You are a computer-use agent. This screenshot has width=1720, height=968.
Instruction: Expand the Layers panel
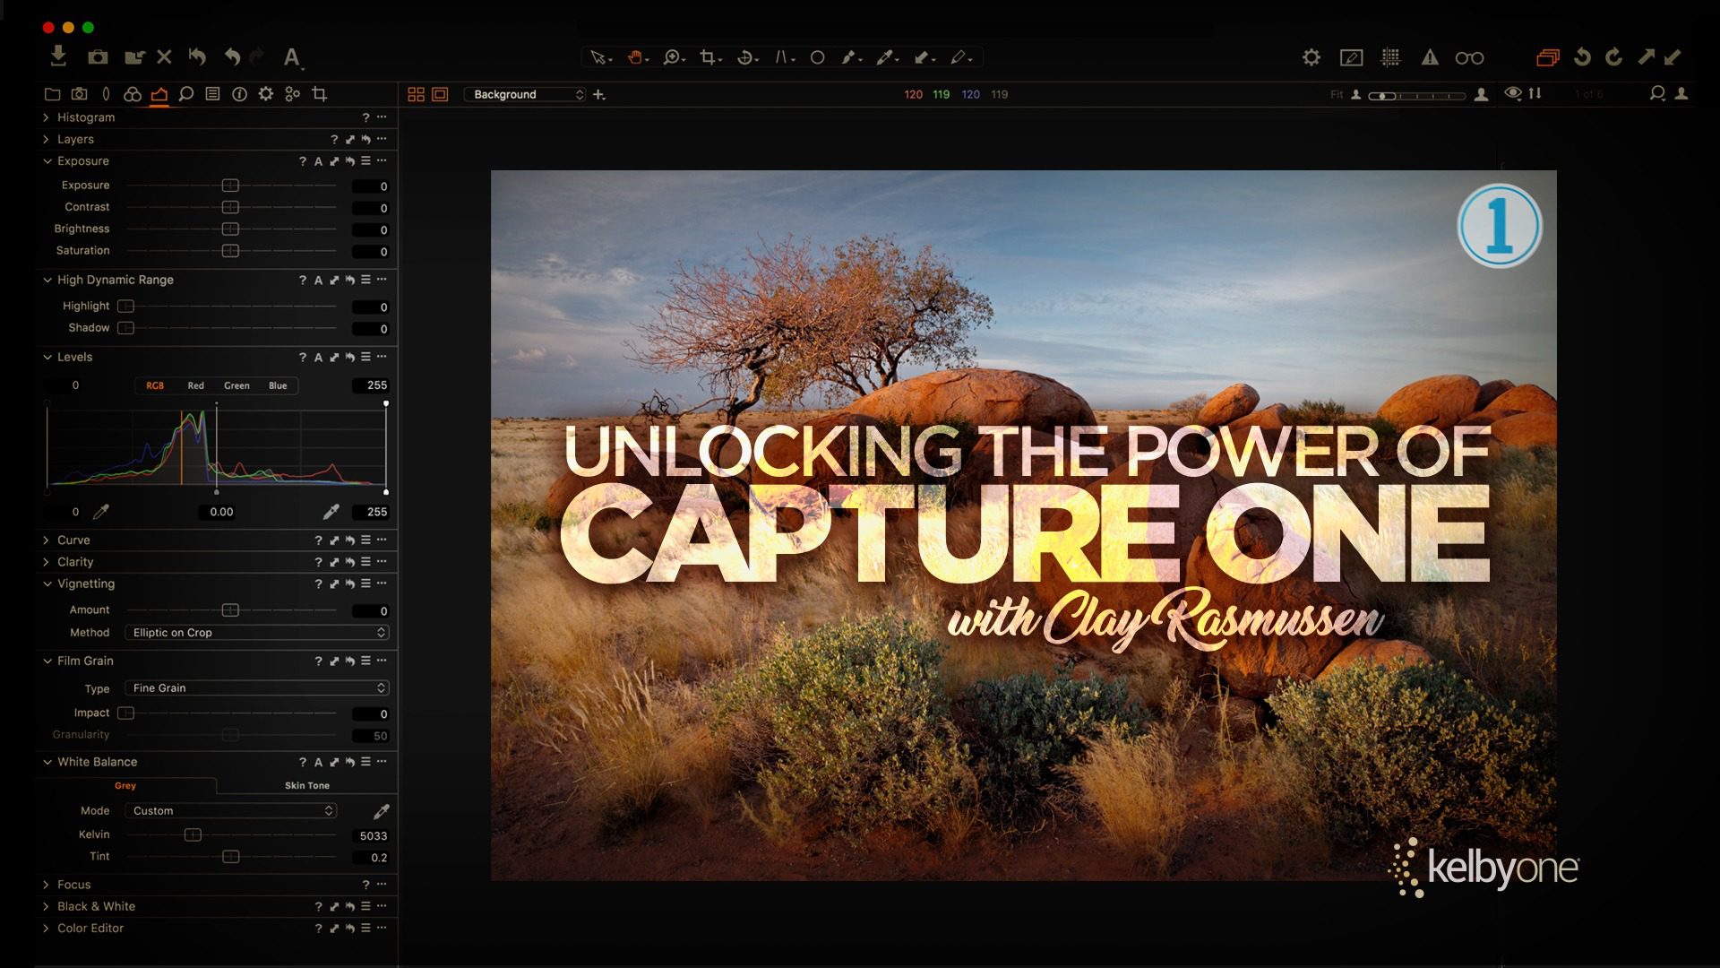[47, 139]
